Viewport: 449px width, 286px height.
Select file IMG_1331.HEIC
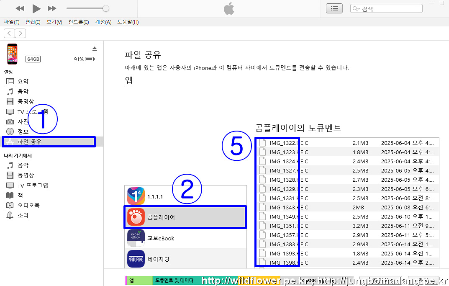tap(289, 198)
